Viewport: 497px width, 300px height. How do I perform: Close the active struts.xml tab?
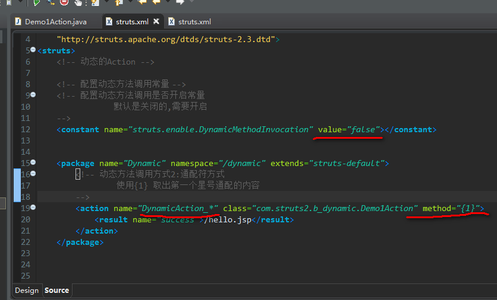coord(156,22)
